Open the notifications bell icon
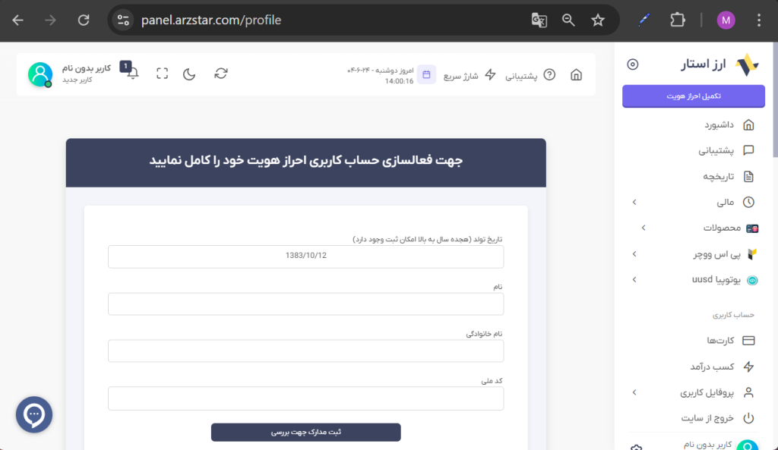Image resolution: width=778 pixels, height=450 pixels. (133, 74)
